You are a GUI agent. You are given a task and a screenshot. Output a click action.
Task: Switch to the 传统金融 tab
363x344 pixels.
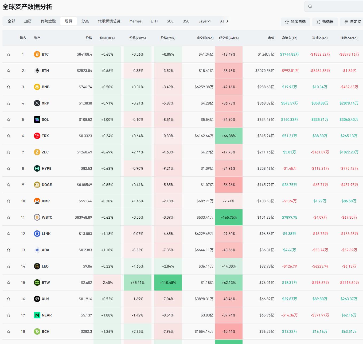(x=48, y=21)
